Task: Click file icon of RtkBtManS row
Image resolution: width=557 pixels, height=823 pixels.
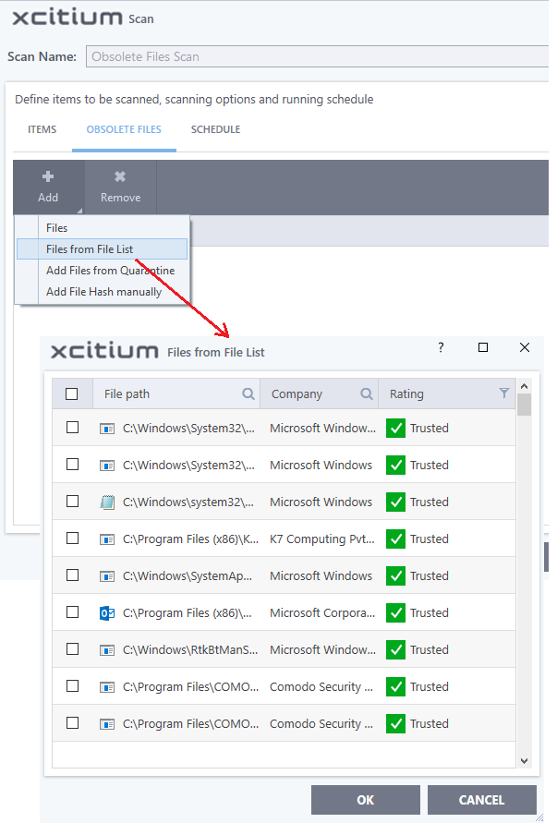Action: (x=107, y=650)
